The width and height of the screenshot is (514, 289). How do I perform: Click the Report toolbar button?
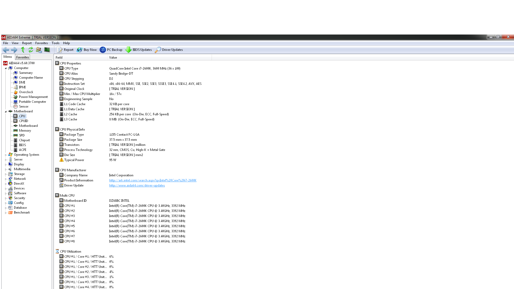click(65, 50)
